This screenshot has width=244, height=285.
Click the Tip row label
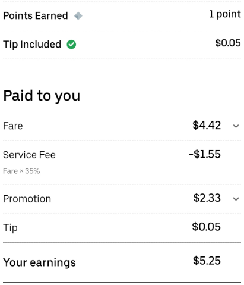[x=10, y=228]
